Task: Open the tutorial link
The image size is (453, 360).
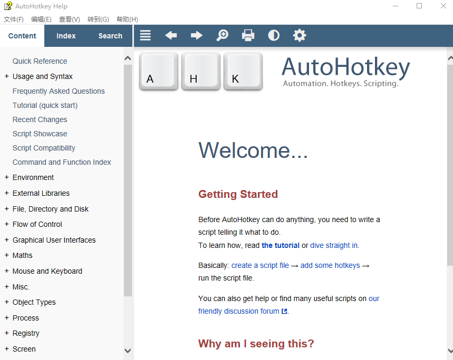Action: (x=280, y=245)
